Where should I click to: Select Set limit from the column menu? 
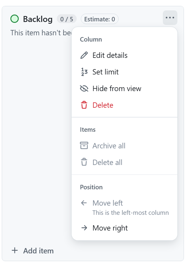[105, 72]
